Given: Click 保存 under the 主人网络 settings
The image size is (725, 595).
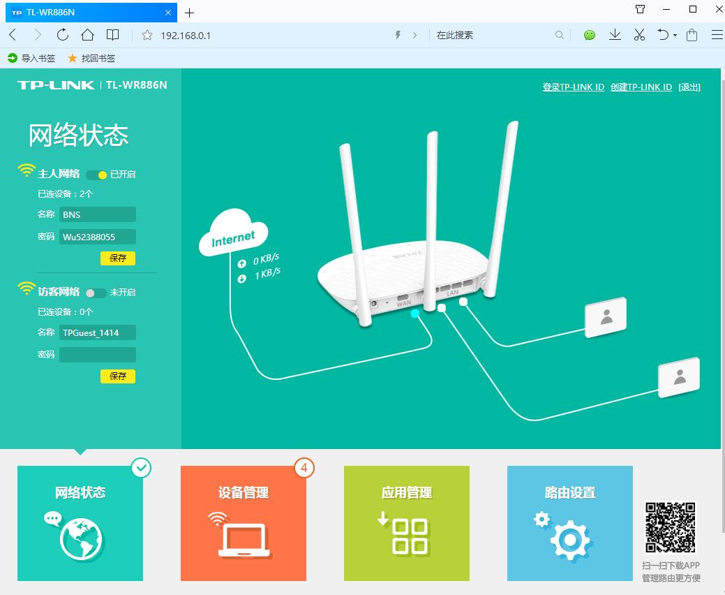Looking at the screenshot, I should [x=117, y=258].
